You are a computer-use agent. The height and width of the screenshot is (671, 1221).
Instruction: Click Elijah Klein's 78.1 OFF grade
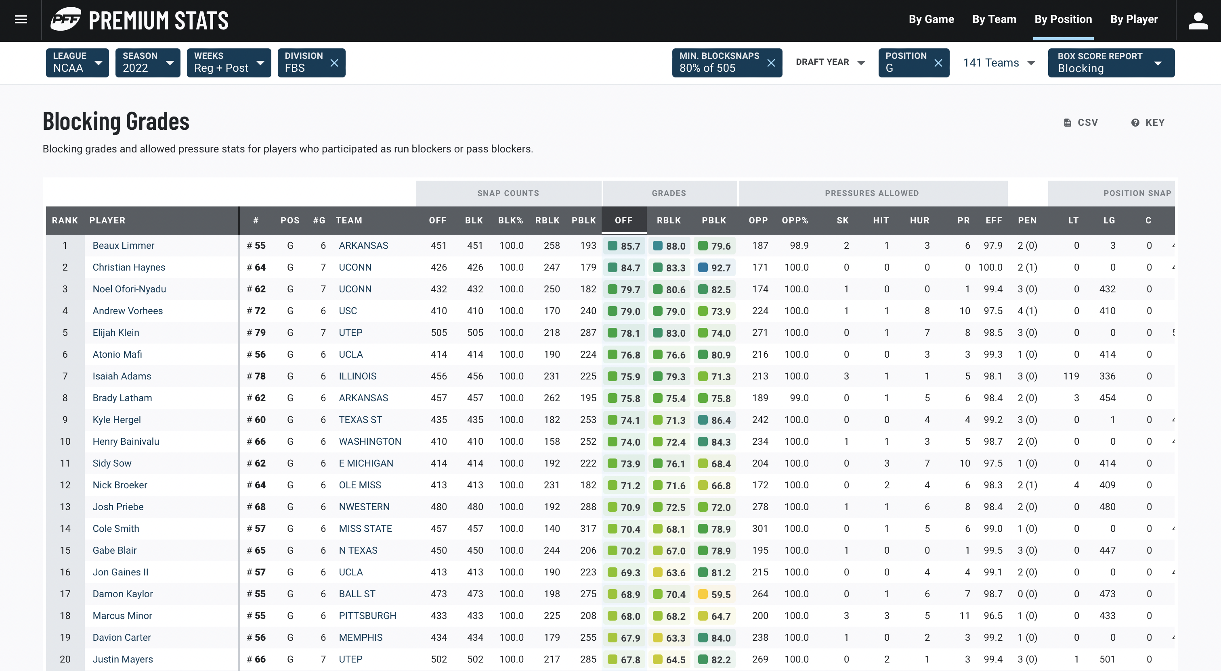(623, 333)
